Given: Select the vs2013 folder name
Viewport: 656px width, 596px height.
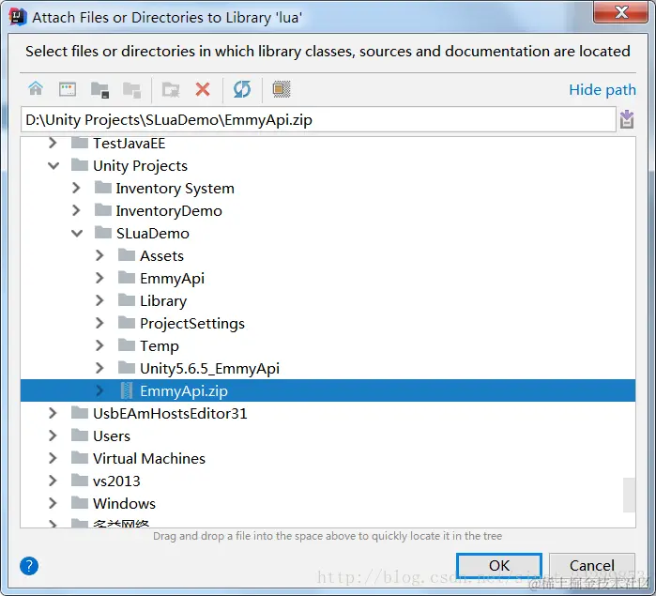Looking at the screenshot, I should (x=116, y=481).
